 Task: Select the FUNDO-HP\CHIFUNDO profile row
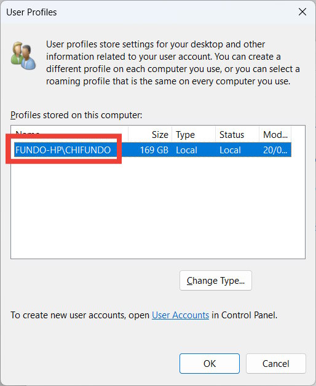coord(152,150)
